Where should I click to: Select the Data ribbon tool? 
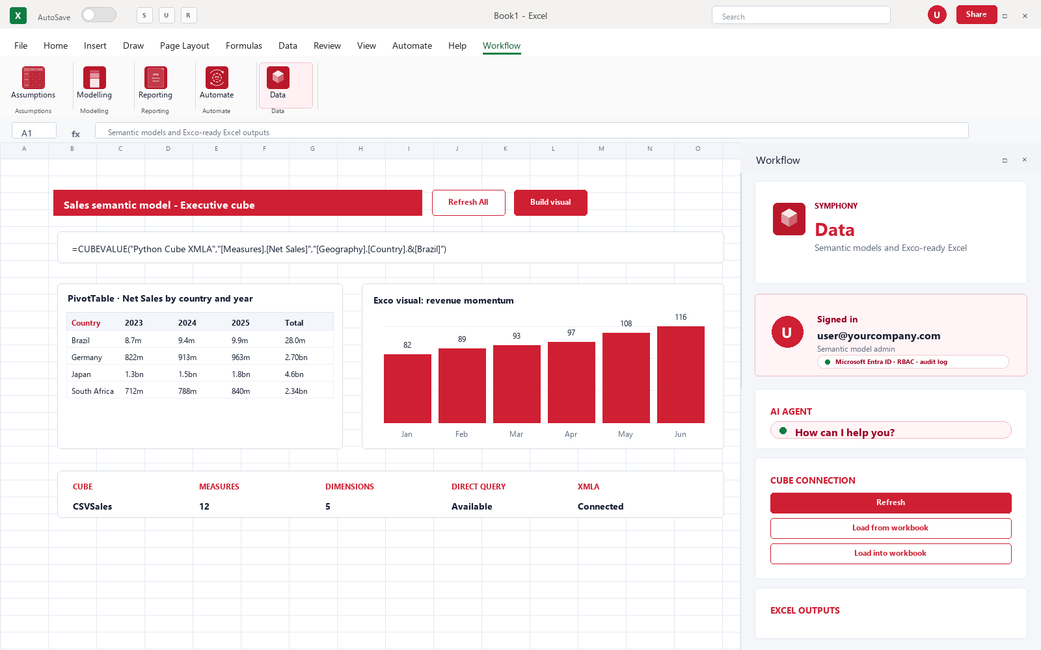[x=286, y=85]
